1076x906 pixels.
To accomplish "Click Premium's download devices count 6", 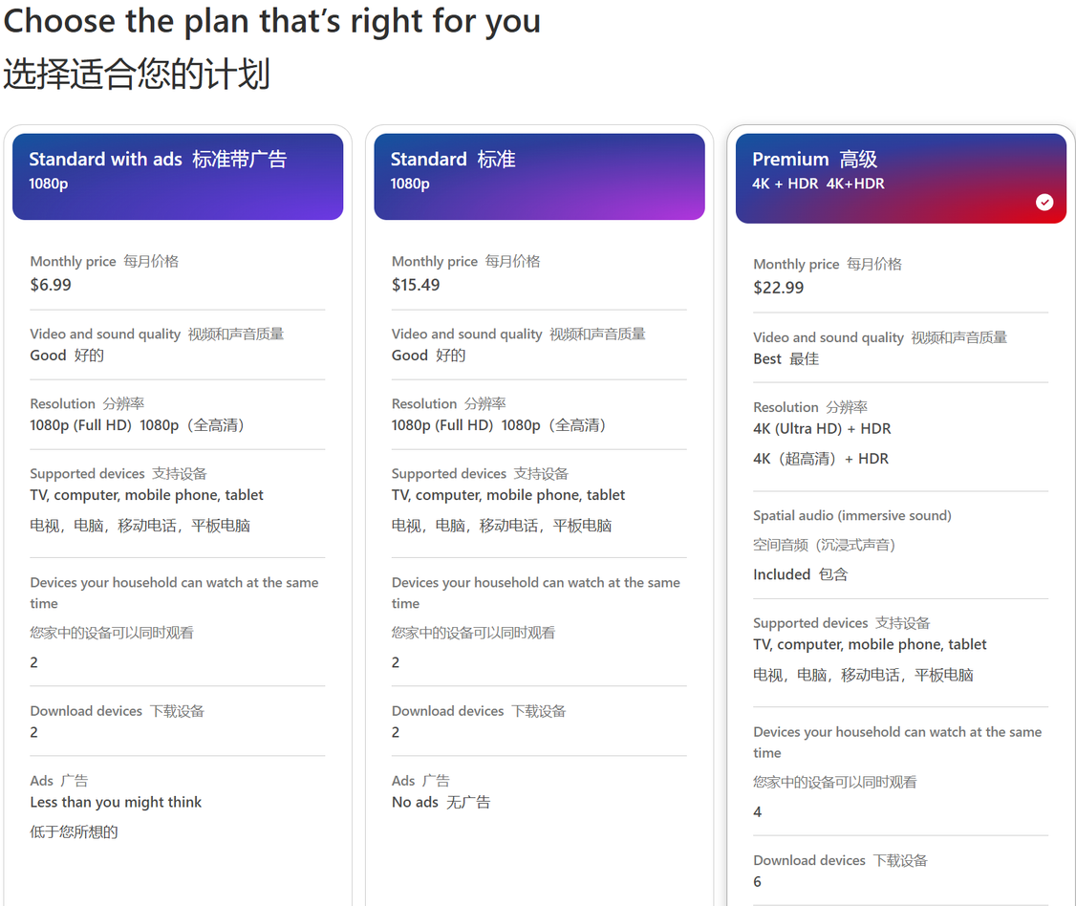I will (x=758, y=881).
